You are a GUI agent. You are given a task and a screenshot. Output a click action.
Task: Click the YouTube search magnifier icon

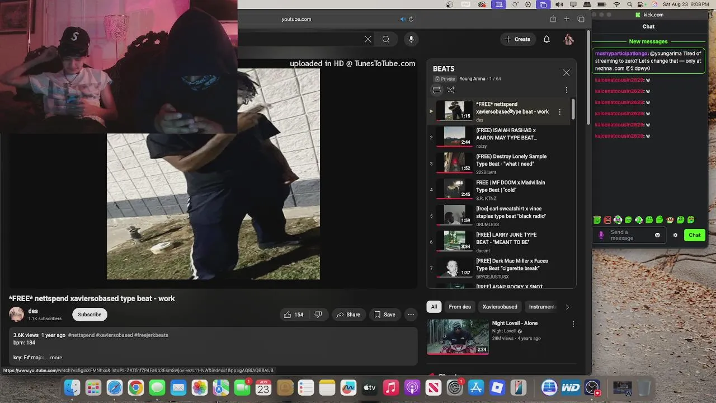pos(386,39)
